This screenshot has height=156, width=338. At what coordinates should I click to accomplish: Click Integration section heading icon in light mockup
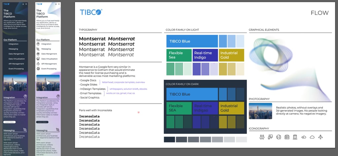click(58, 96)
